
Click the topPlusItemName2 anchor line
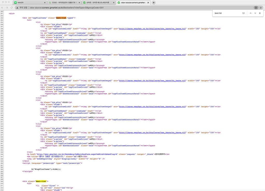coord(71,85)
